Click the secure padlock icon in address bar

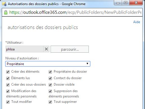coord(6,12)
